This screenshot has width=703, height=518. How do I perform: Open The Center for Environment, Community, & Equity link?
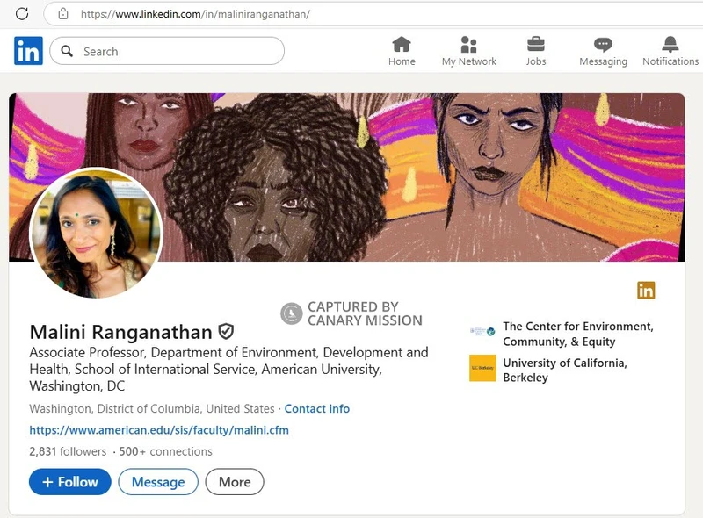click(x=578, y=334)
